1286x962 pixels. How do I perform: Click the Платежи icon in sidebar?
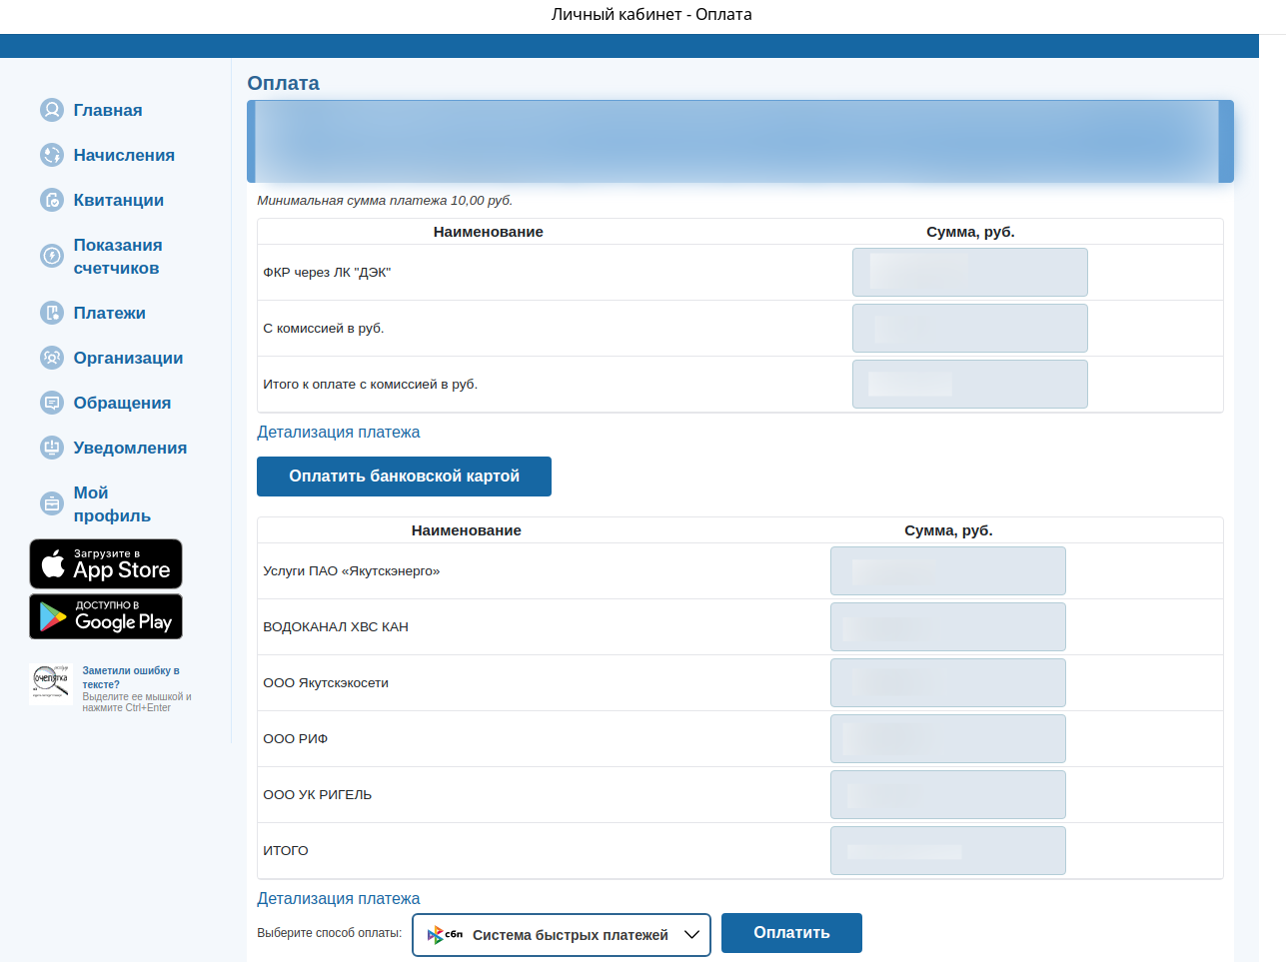tap(52, 313)
